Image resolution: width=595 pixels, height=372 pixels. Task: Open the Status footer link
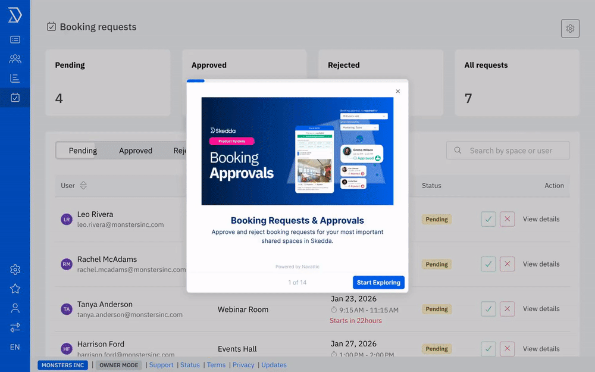click(x=190, y=365)
